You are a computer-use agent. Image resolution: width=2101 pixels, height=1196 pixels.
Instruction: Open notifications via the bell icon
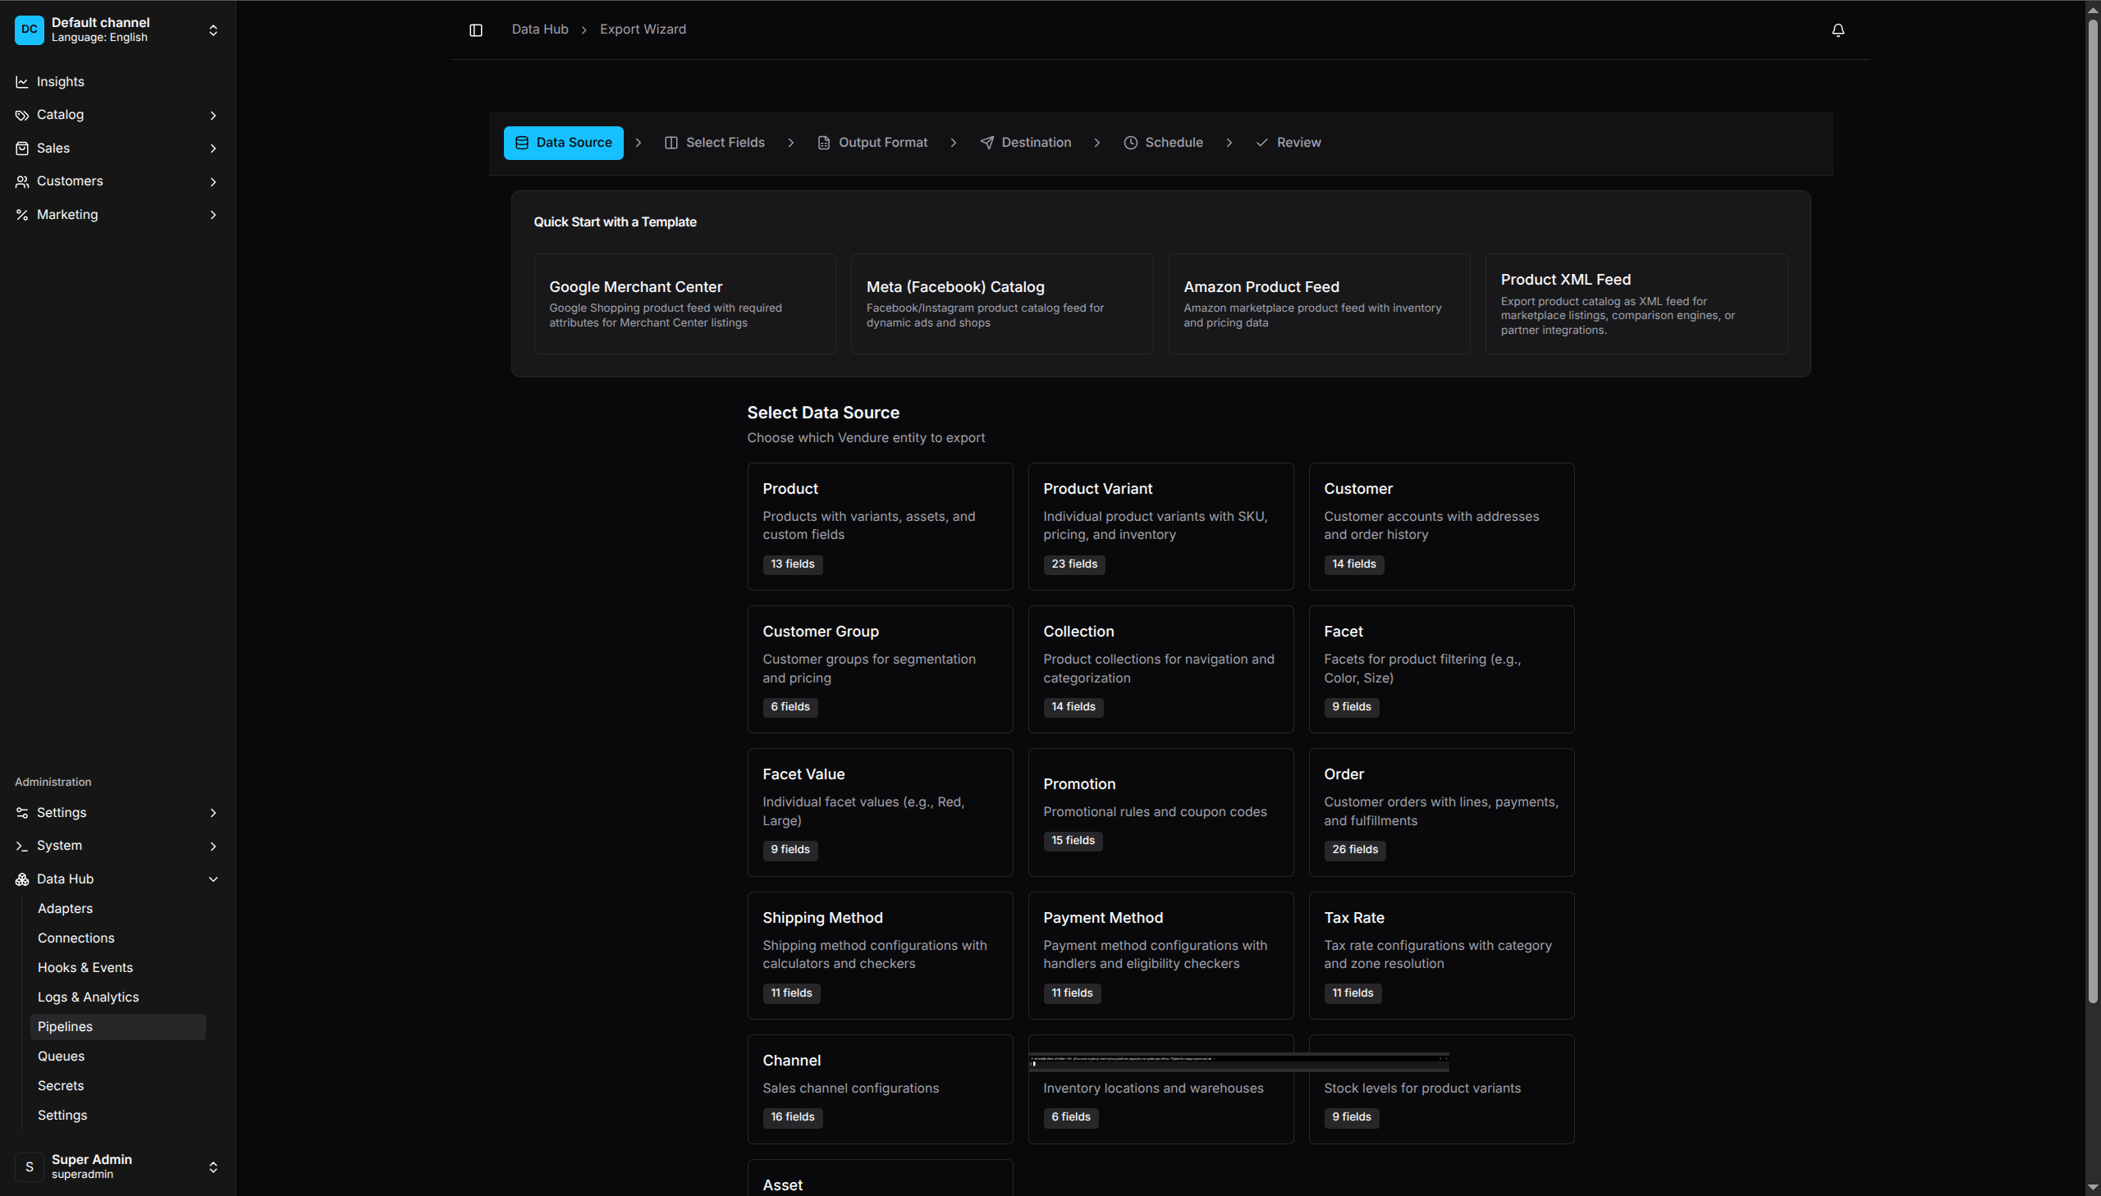pos(1838,30)
